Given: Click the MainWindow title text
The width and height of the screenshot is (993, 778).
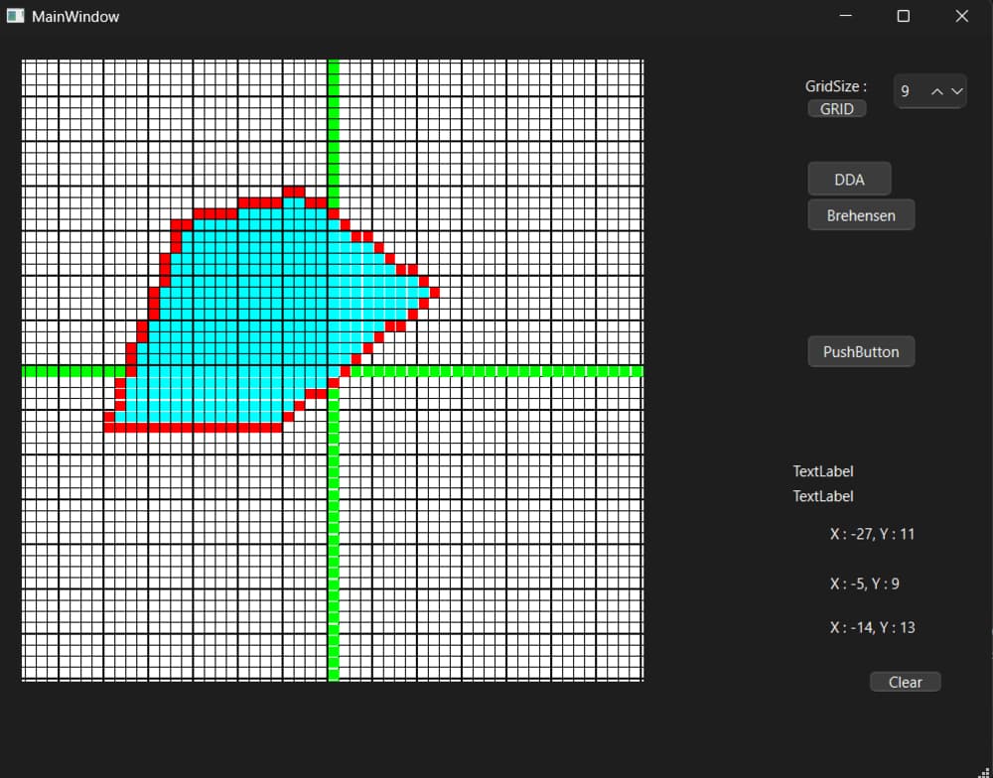Looking at the screenshot, I should click(75, 17).
